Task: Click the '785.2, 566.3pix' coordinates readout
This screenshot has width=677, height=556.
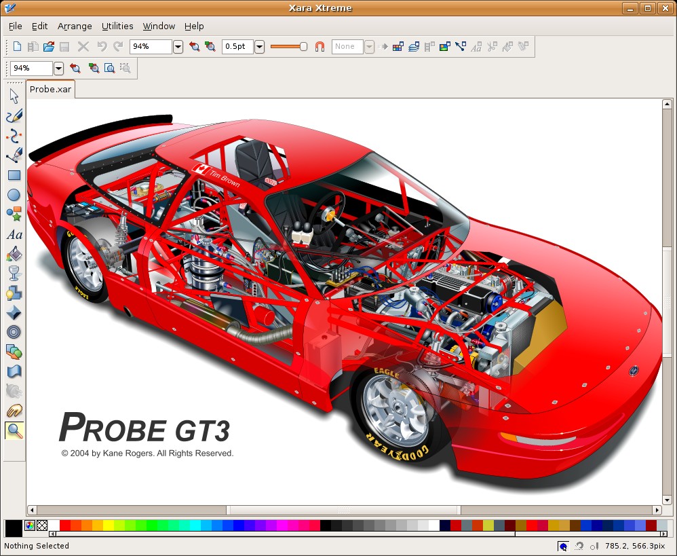Action: tap(635, 546)
